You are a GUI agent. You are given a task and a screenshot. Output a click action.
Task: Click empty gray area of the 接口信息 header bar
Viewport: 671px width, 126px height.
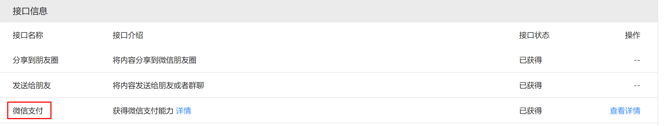click(x=353, y=11)
